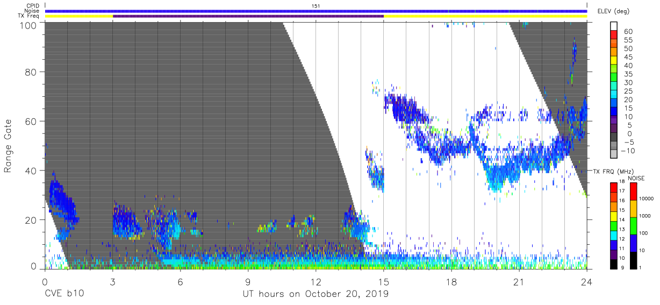The image size is (660, 305).
Task: Pick the dark gray −5 to 0 ELEV swatch
Action: 614,138
